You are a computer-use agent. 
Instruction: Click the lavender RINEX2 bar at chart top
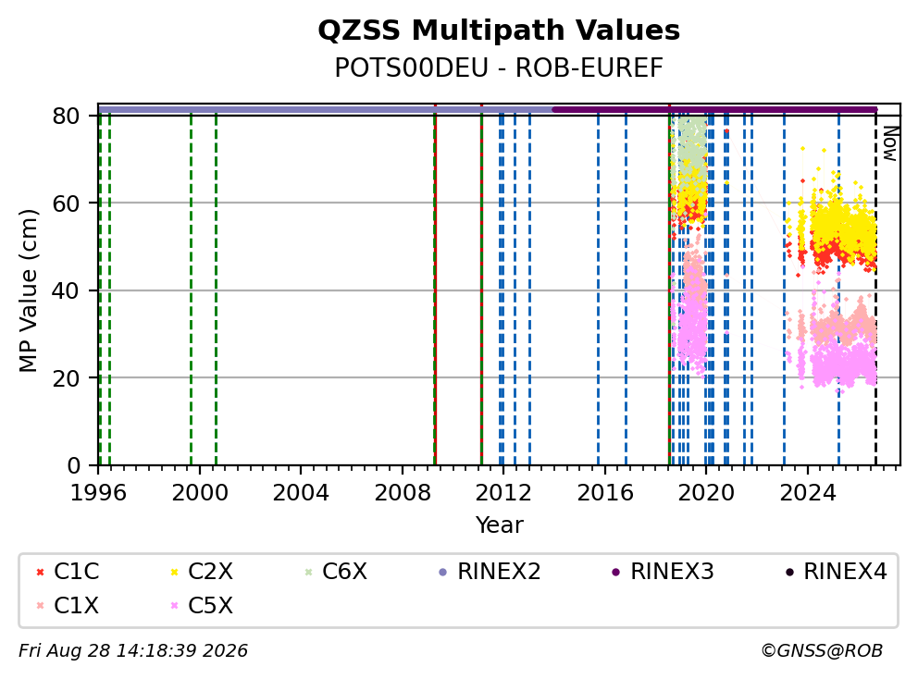point(326,109)
